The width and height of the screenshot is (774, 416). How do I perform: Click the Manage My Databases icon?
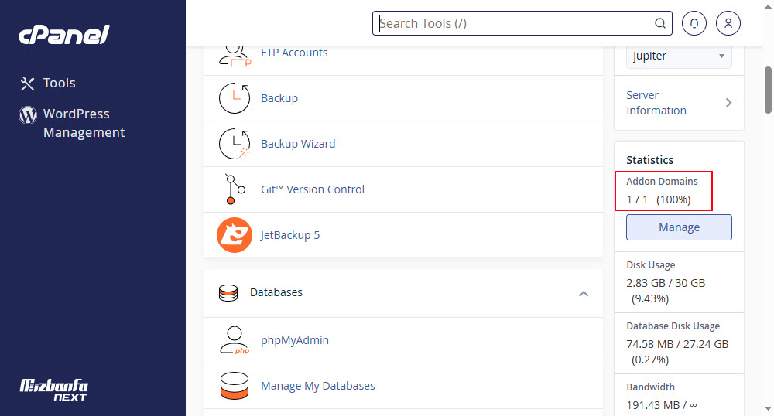coord(235,386)
